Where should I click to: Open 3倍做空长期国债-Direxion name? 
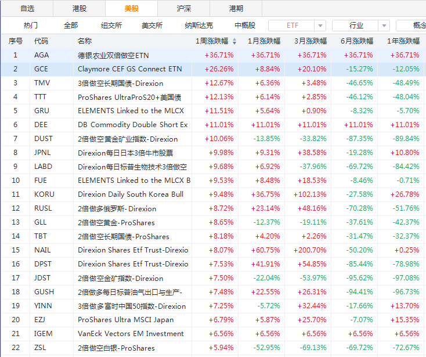tap(120, 83)
